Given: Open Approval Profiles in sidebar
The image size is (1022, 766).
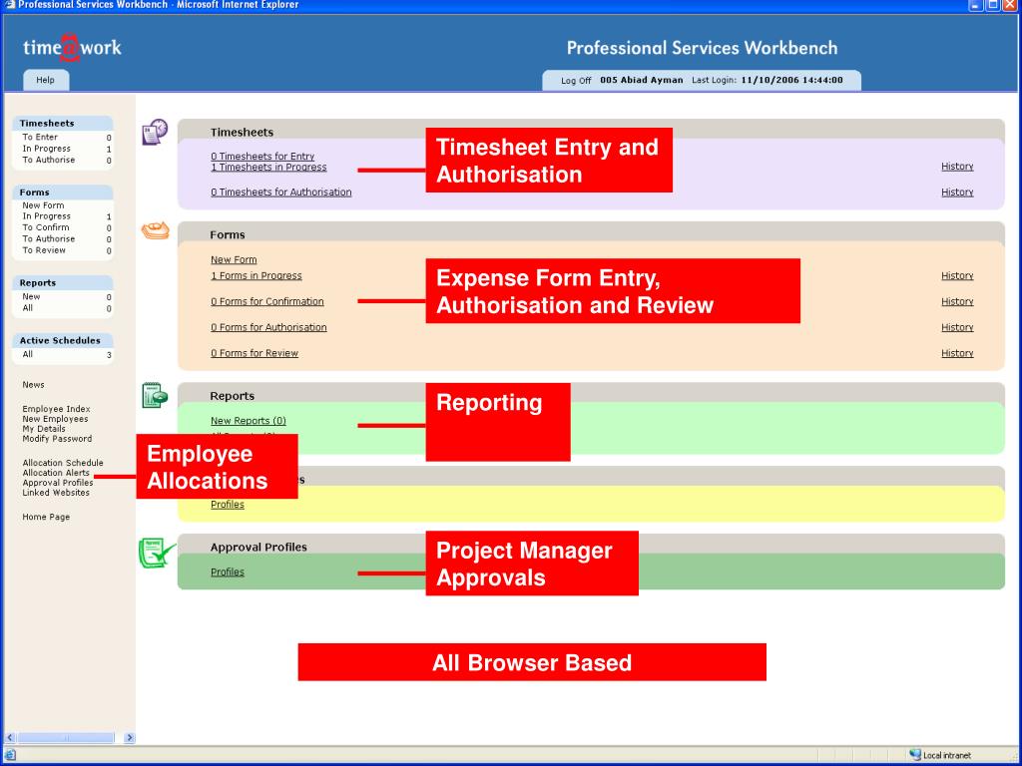Looking at the screenshot, I should pos(57,483).
